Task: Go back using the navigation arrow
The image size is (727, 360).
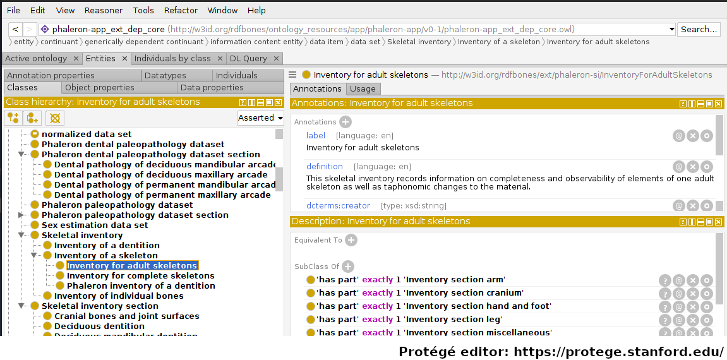Action: (15, 30)
